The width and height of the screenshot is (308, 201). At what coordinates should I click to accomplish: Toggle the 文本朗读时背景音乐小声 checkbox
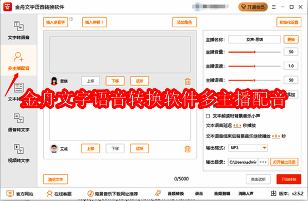(x=208, y=116)
